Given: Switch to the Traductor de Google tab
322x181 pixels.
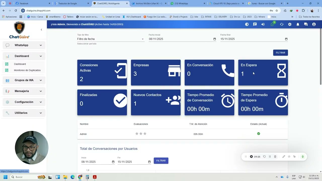Looking at the screenshot, I should click(72, 4).
